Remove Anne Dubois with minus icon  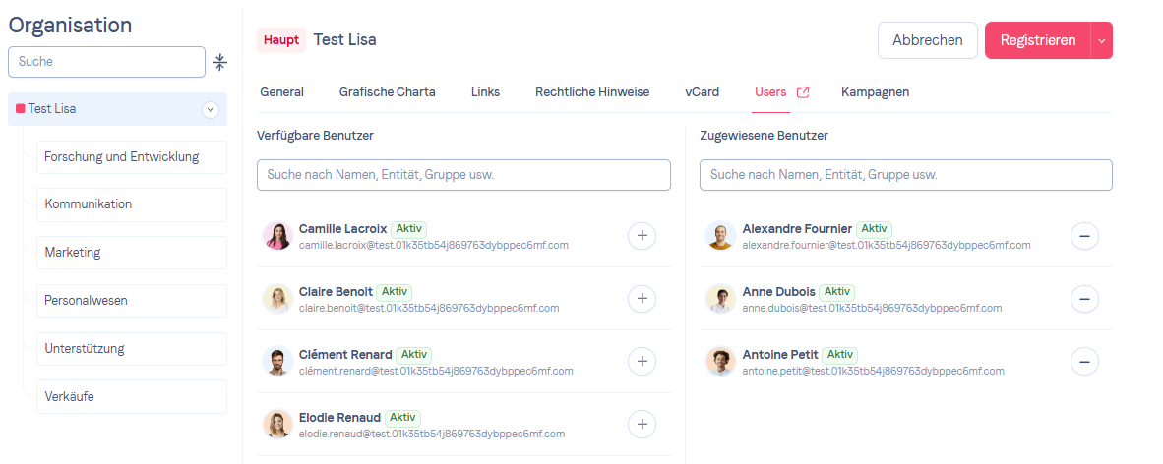point(1084,299)
